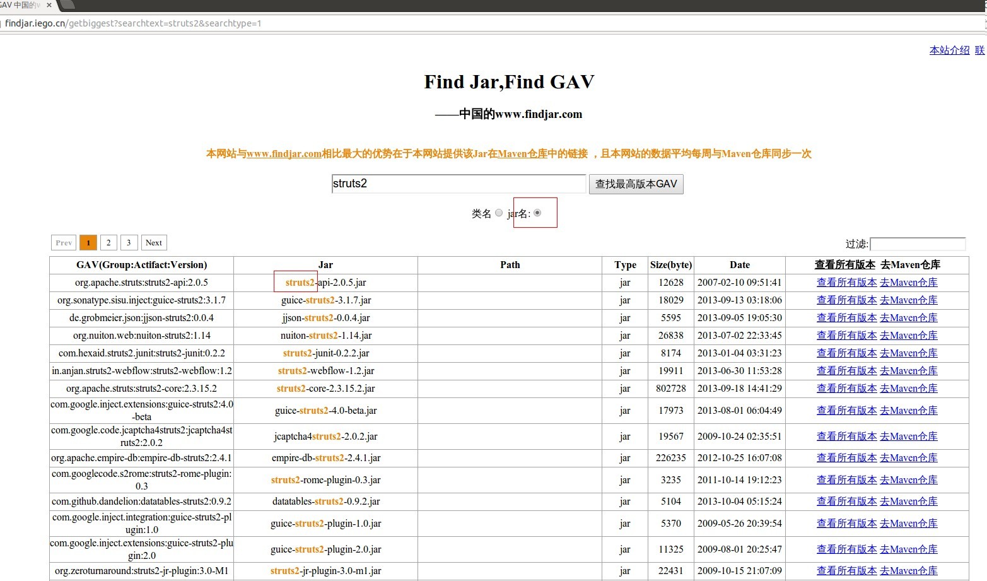Image resolution: width=987 pixels, height=581 pixels.
Task: Click the Prev pagination button
Action: tap(63, 242)
